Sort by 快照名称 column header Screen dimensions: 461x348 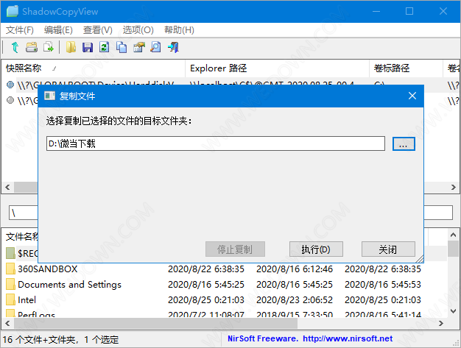pos(94,68)
